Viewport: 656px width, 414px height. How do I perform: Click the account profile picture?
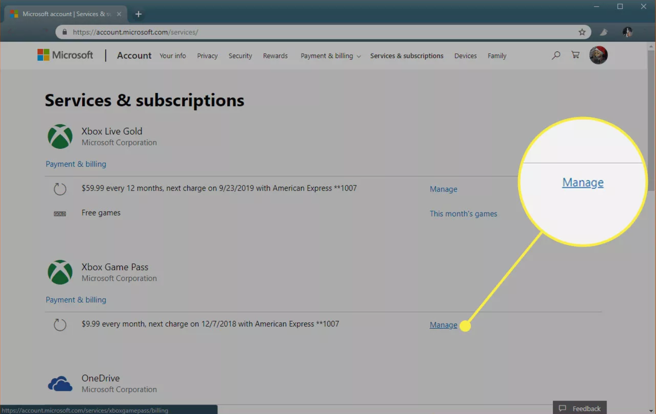click(x=598, y=55)
